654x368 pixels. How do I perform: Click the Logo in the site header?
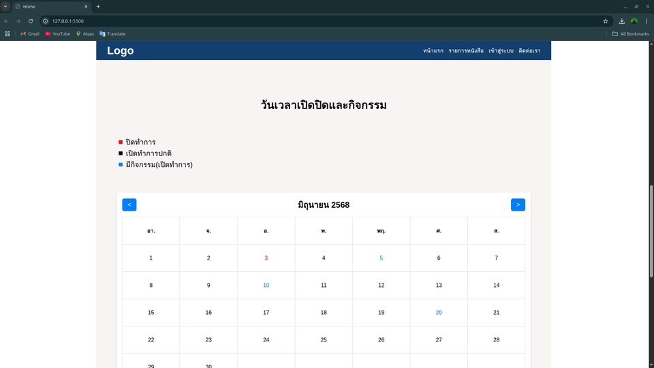click(x=120, y=50)
